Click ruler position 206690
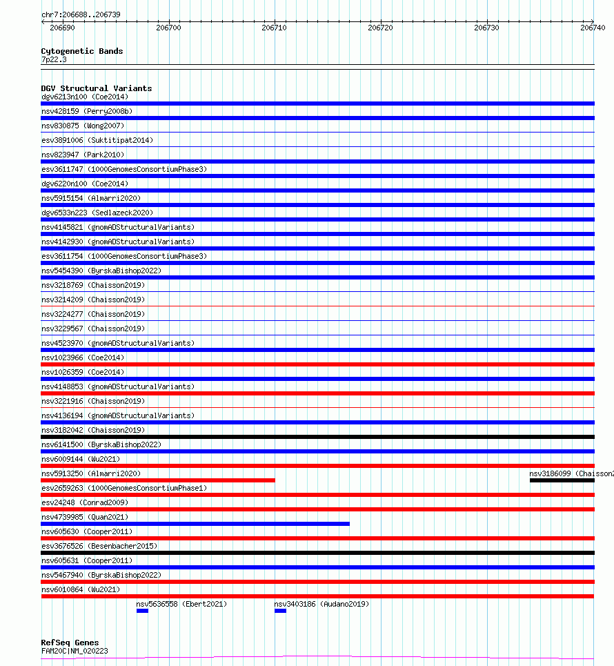Screen dimensions: 614x666 pos(62,28)
